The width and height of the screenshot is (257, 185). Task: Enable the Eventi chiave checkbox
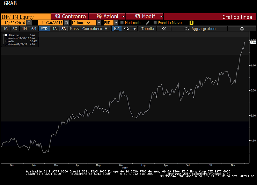[x=155, y=23]
